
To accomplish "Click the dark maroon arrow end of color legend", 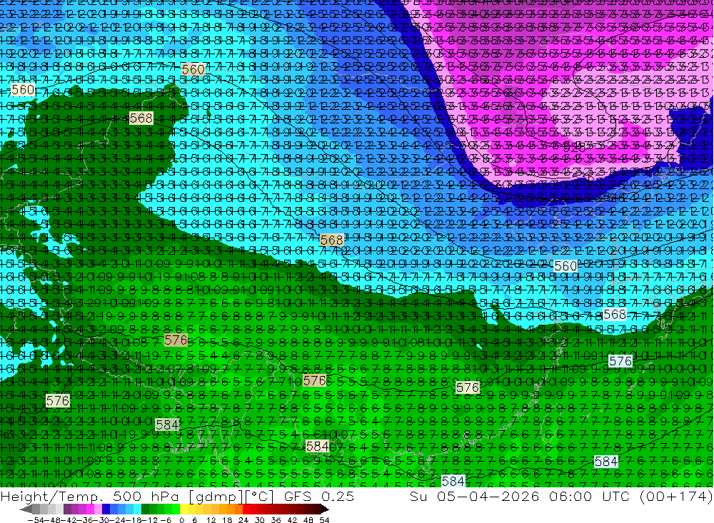I will pyautogui.click(x=324, y=509).
